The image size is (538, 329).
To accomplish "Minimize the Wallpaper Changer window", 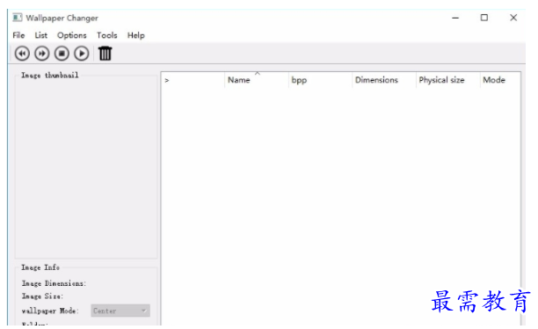I will click(455, 18).
